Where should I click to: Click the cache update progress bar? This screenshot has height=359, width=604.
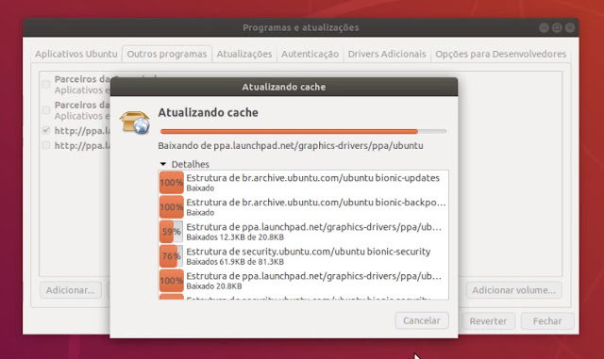(303, 131)
